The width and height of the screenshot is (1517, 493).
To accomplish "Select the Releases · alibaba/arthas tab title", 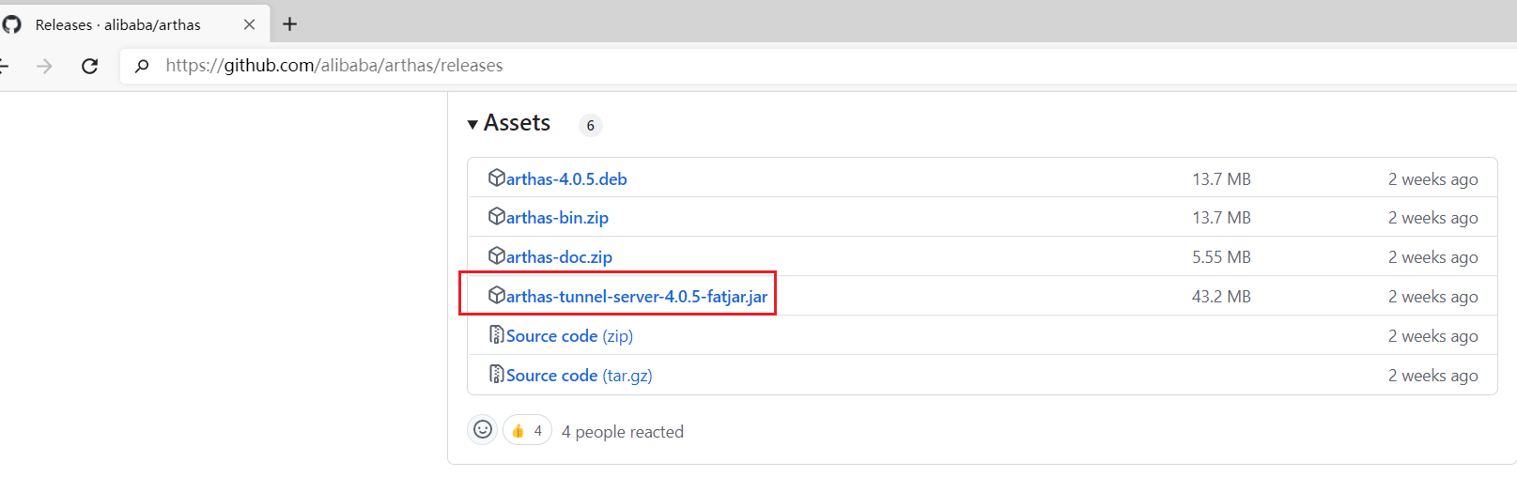I will (118, 25).
